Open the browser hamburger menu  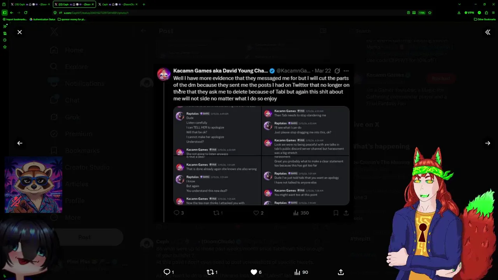pos(493,12)
